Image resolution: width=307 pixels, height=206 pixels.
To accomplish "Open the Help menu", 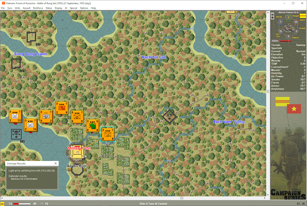I will (x=93, y=8).
